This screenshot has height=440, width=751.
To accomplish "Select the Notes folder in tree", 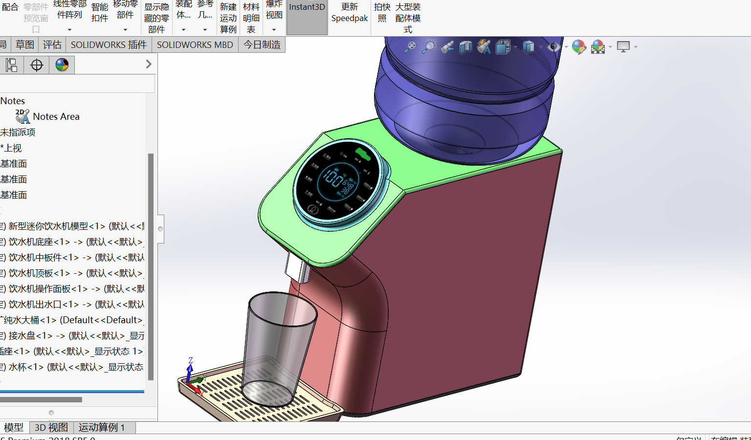I will 13,101.
